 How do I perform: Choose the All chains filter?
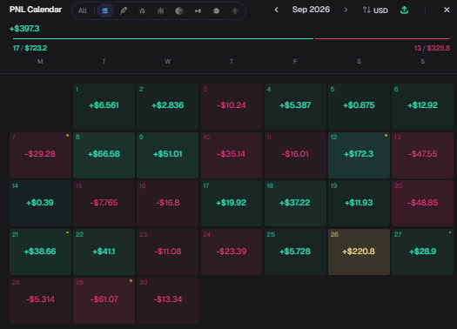point(83,10)
